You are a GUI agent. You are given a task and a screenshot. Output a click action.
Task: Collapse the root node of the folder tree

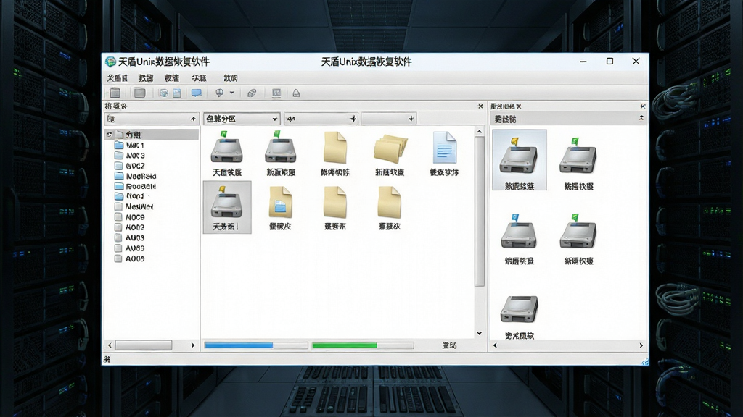tap(110, 135)
